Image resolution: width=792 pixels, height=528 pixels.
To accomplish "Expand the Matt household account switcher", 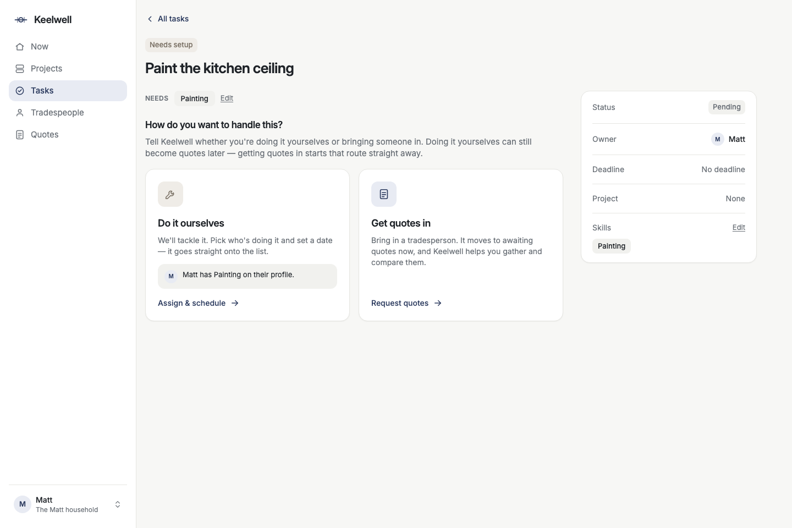I will pos(118,504).
